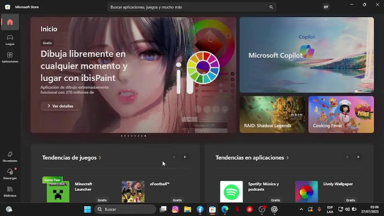Open the Microsoft Copilot banner
Viewport: 384px width, 216px height.
coord(307,55)
